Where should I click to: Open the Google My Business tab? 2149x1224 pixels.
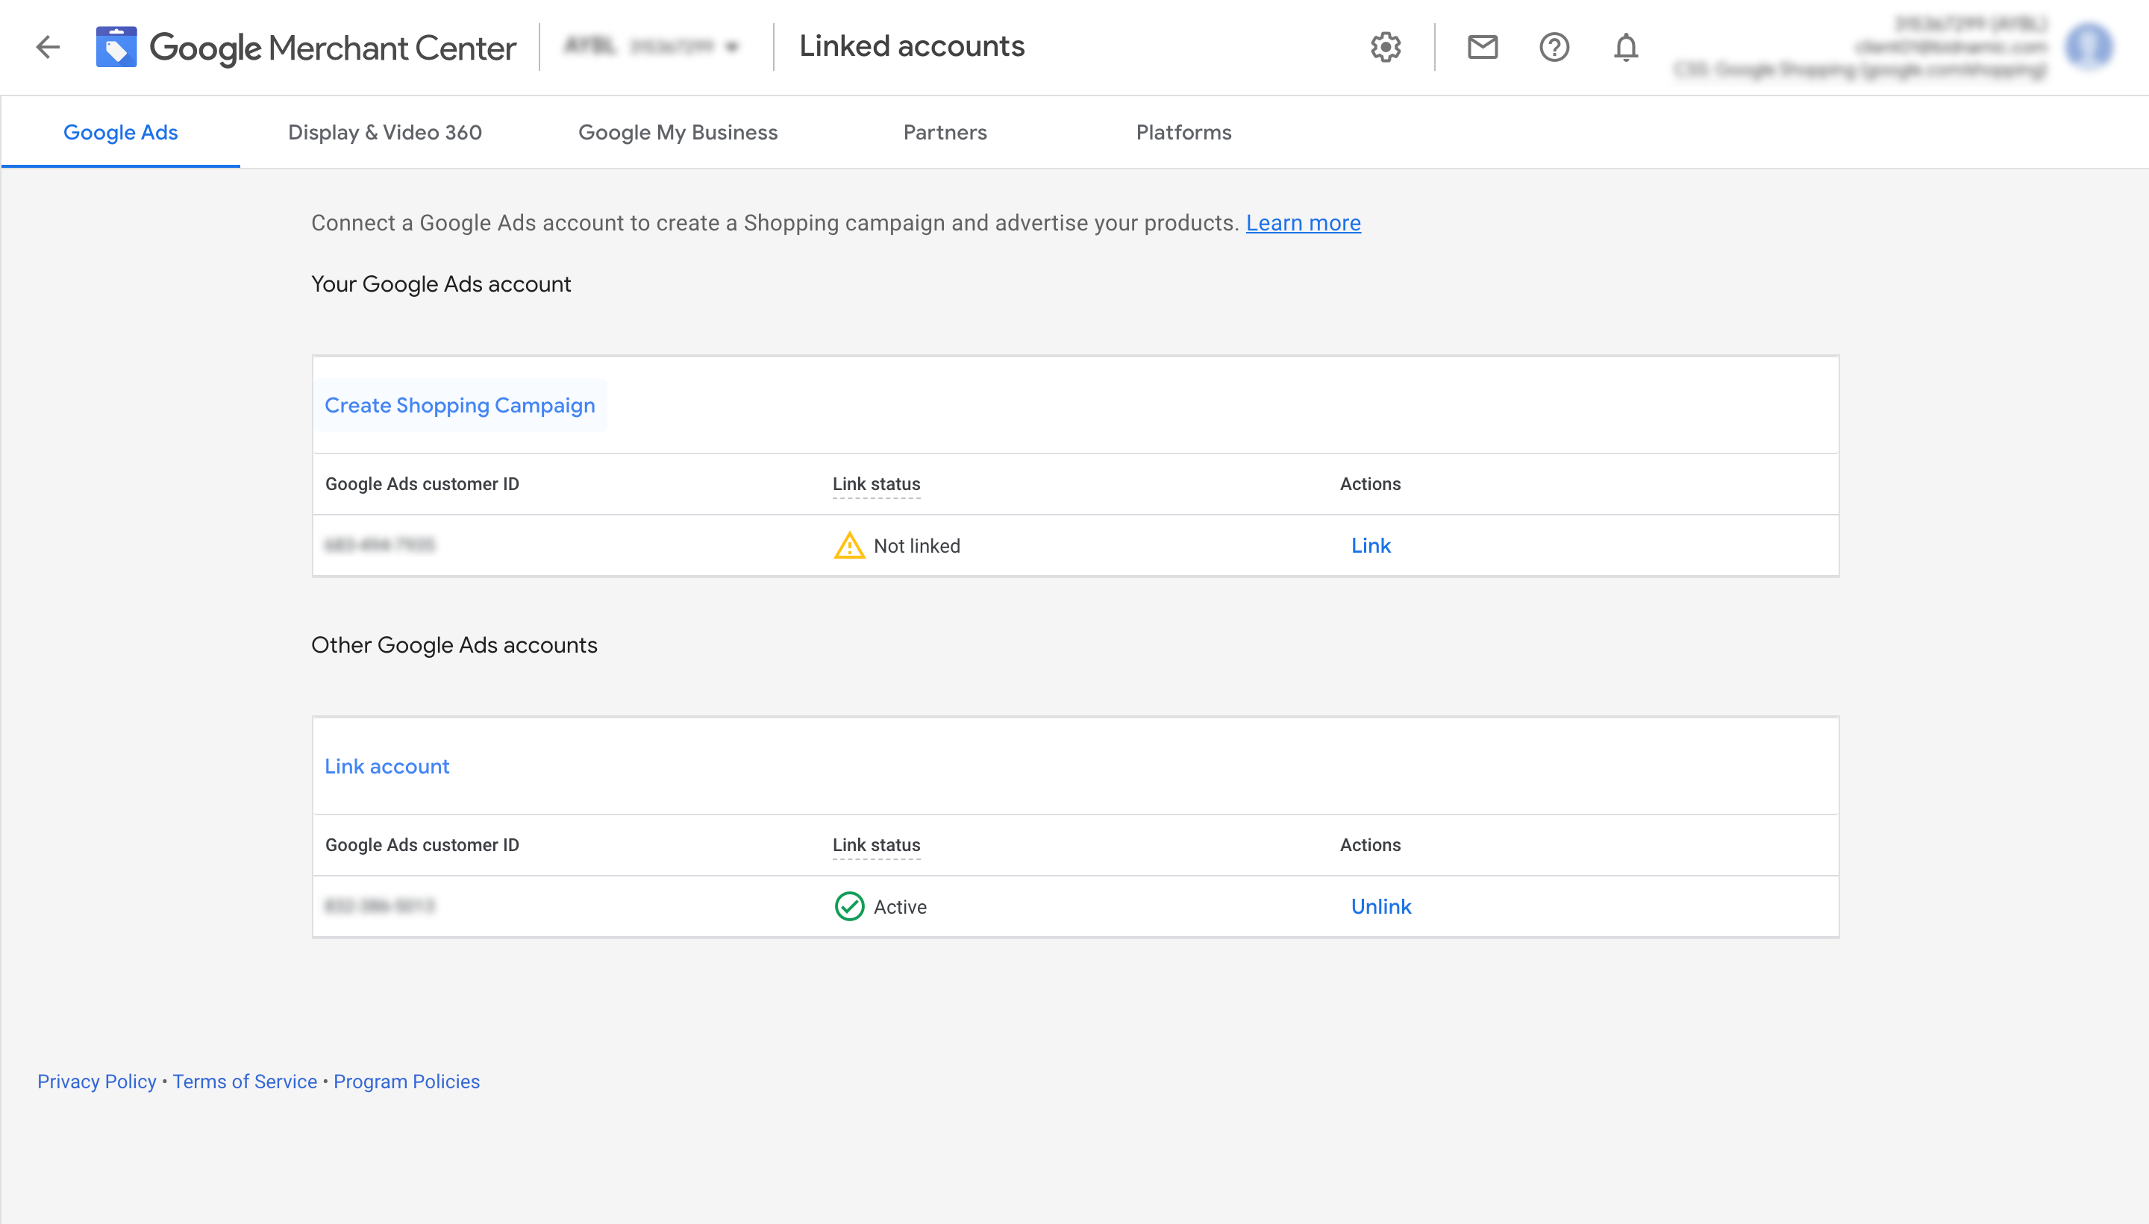point(678,132)
